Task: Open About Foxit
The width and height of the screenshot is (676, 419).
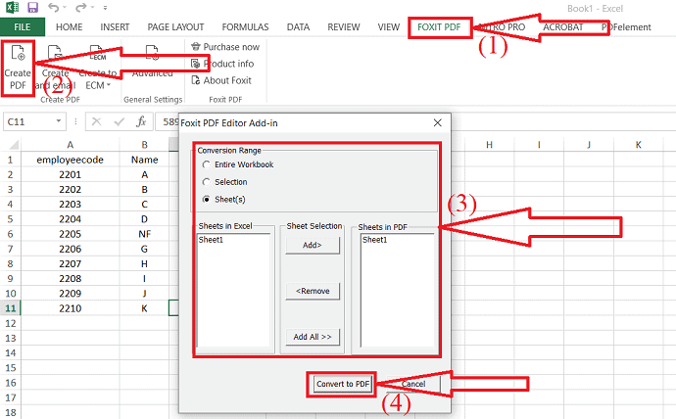Action: click(221, 80)
